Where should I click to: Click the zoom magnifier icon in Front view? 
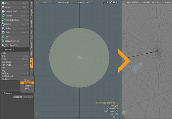(107, 2)
